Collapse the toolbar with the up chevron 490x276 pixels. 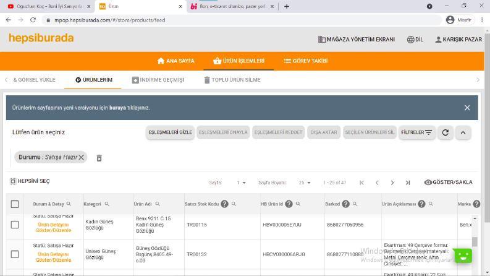(463, 132)
